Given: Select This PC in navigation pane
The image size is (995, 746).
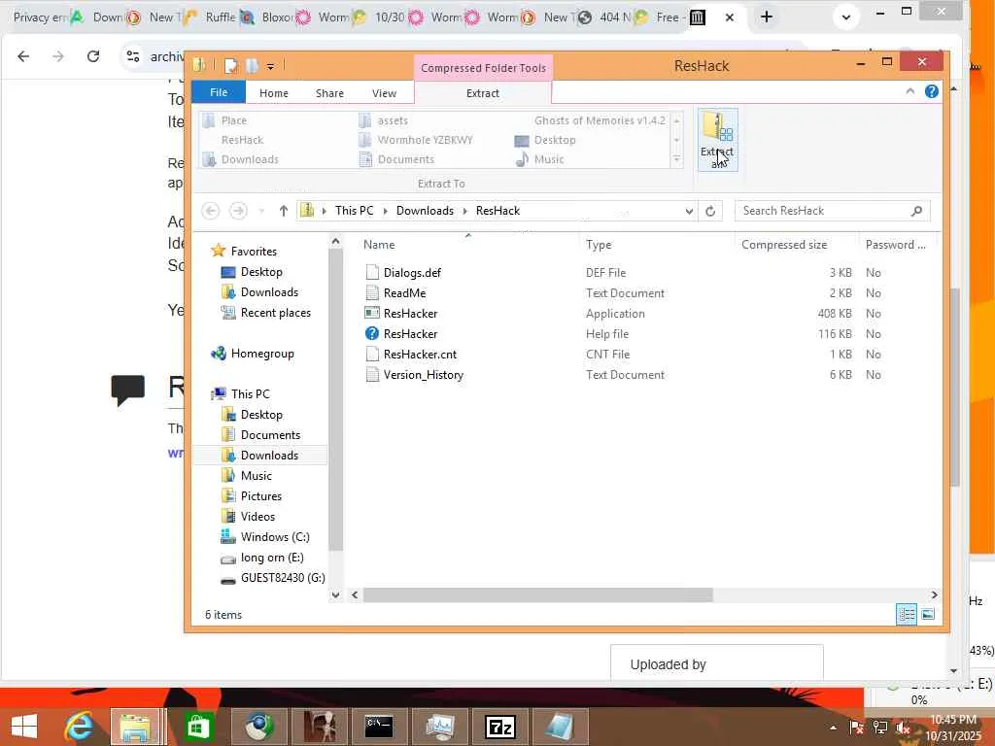Looking at the screenshot, I should point(250,394).
